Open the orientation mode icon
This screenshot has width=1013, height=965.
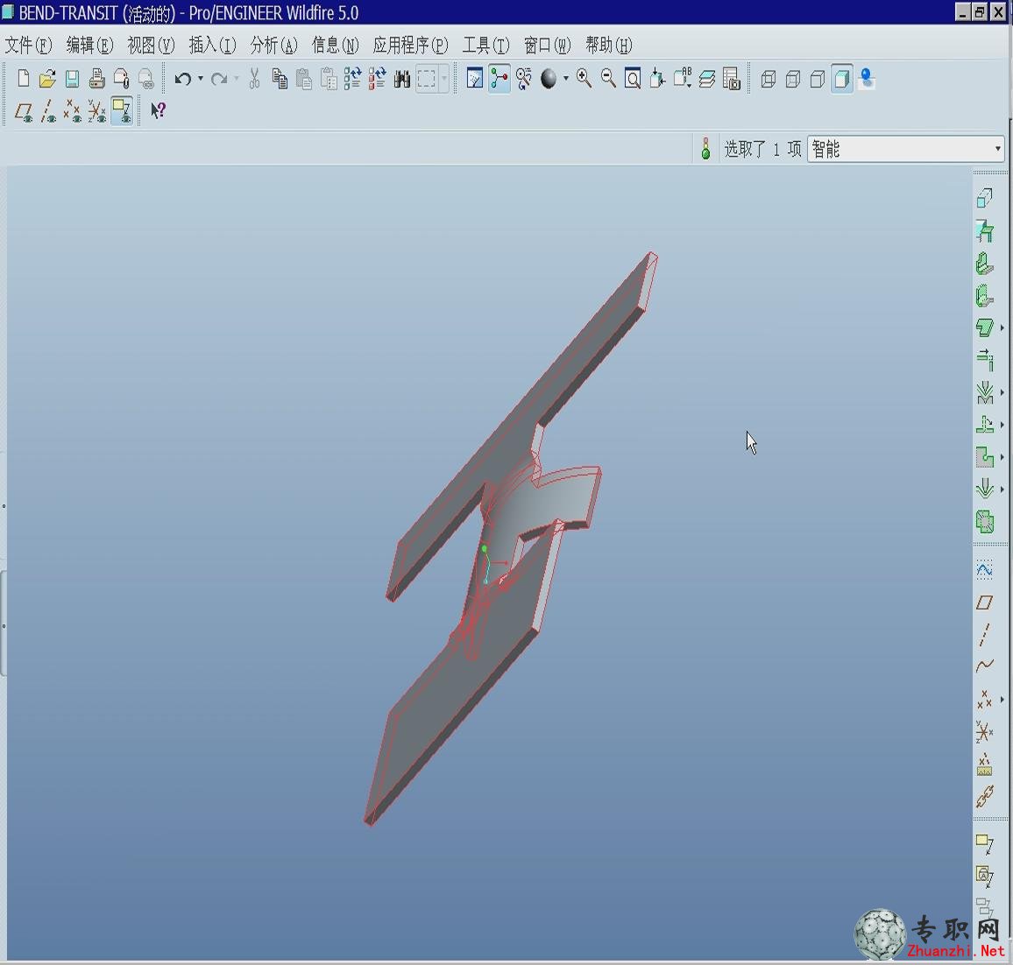coord(525,79)
